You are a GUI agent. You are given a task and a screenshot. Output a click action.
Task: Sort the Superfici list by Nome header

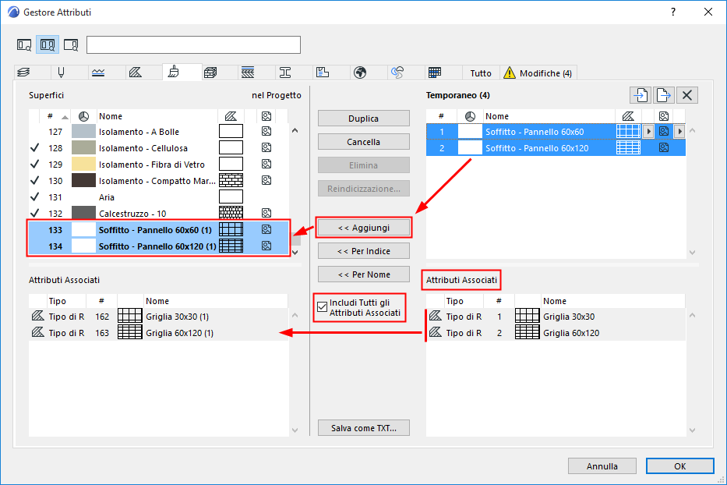pyautogui.click(x=157, y=116)
